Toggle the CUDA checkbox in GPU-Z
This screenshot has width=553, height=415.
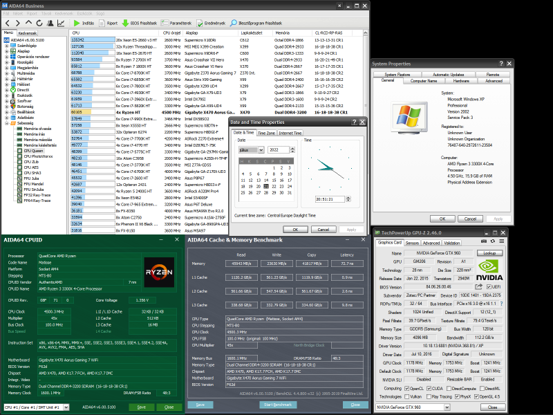[x=429, y=388]
